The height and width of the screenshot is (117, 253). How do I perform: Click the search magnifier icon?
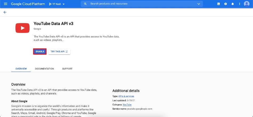click(x=85, y=4)
